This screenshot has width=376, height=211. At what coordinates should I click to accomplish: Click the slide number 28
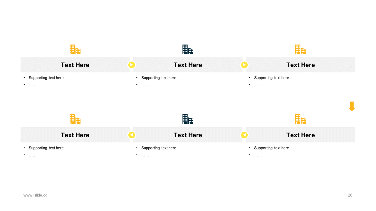(x=350, y=195)
